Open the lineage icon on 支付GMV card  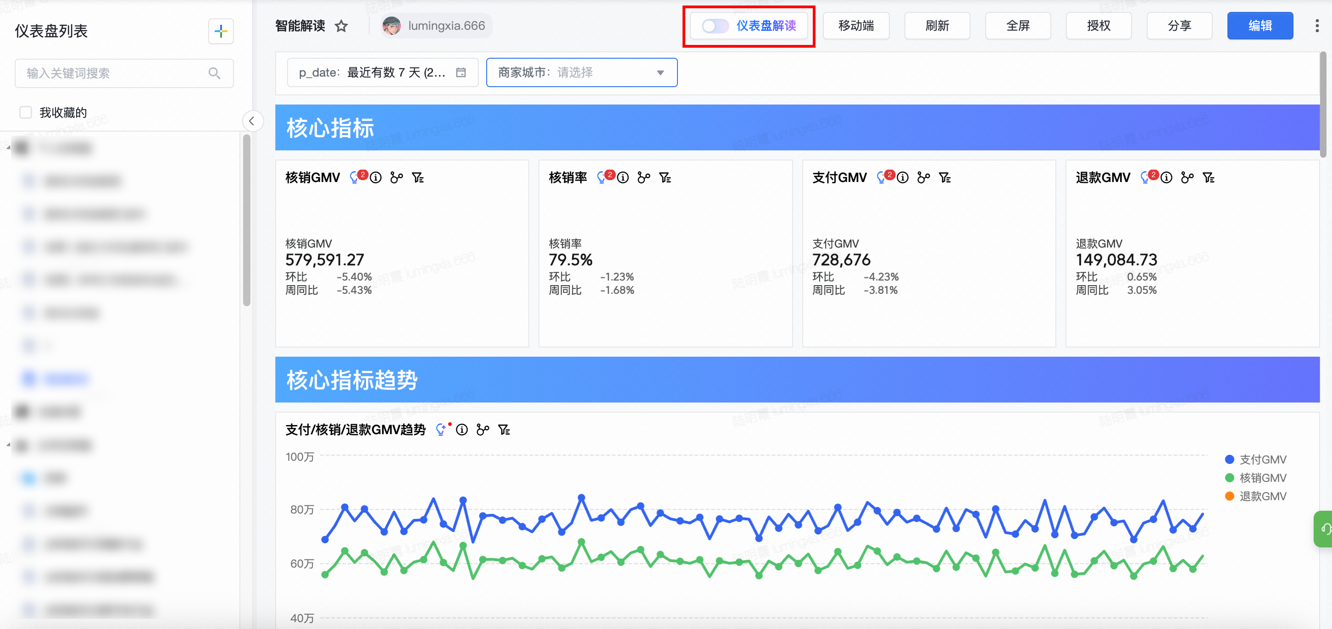tap(923, 178)
